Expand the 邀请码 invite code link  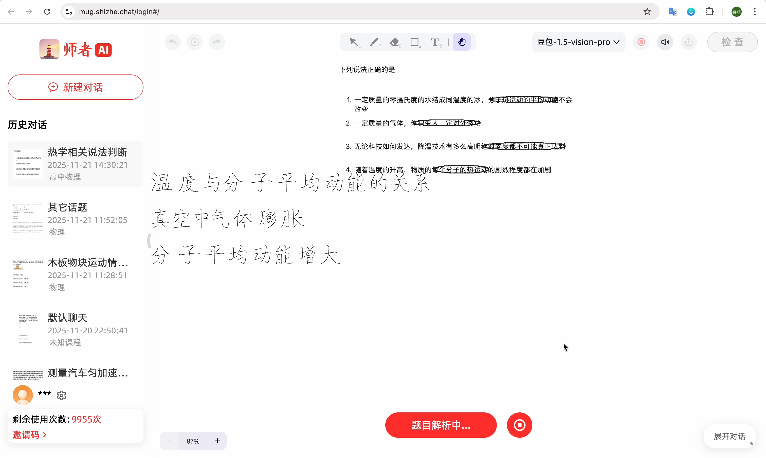(30, 434)
